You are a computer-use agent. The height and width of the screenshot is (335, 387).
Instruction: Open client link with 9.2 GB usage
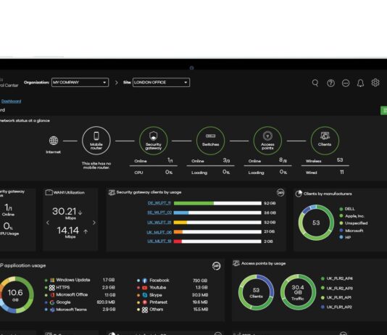(159, 203)
